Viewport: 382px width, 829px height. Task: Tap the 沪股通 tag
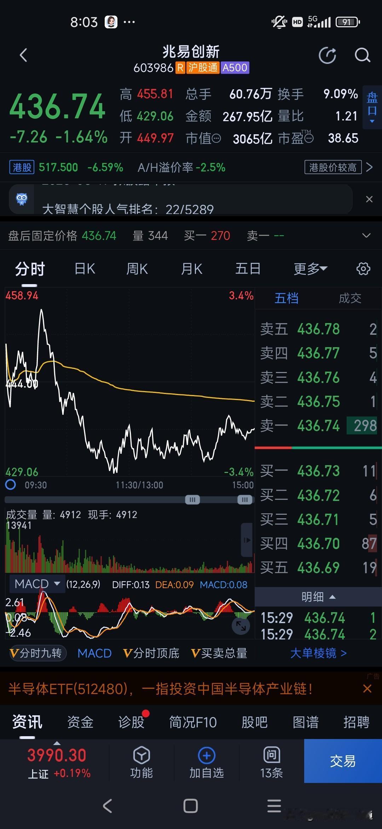click(202, 67)
